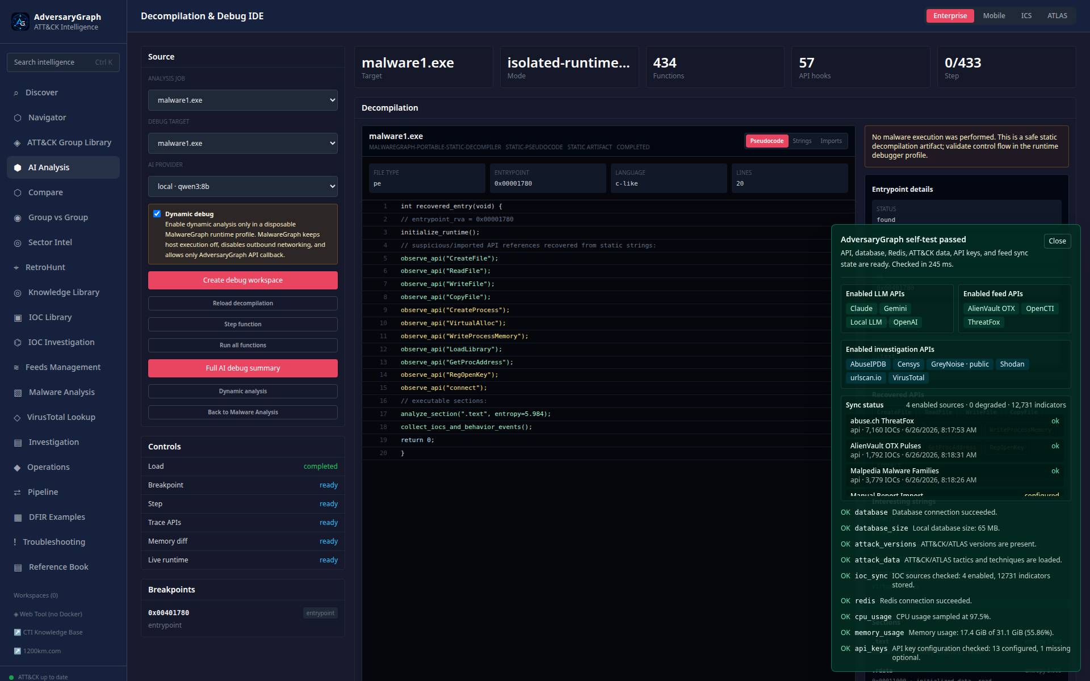Open the Debug Target dropdown
The height and width of the screenshot is (681, 1090).
(x=243, y=144)
